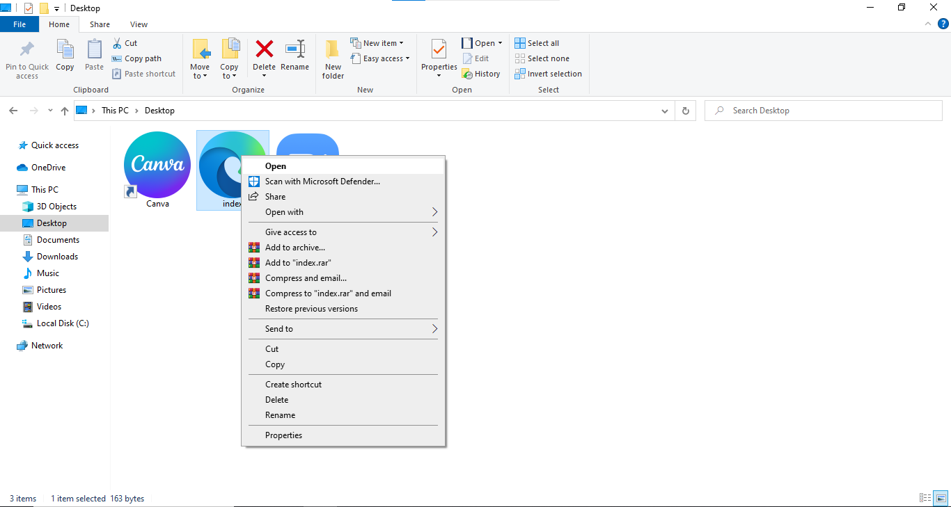This screenshot has height=507, width=951.
Task: Switch to the Share ribbon tab
Action: click(x=100, y=24)
